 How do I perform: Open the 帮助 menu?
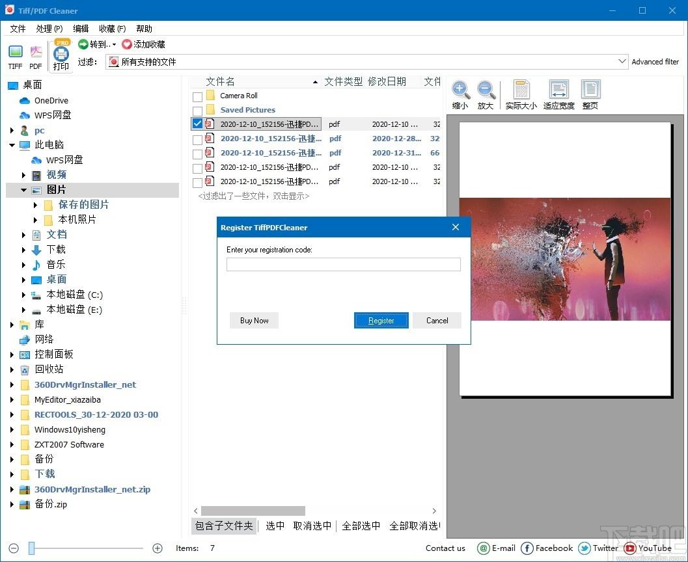144,29
